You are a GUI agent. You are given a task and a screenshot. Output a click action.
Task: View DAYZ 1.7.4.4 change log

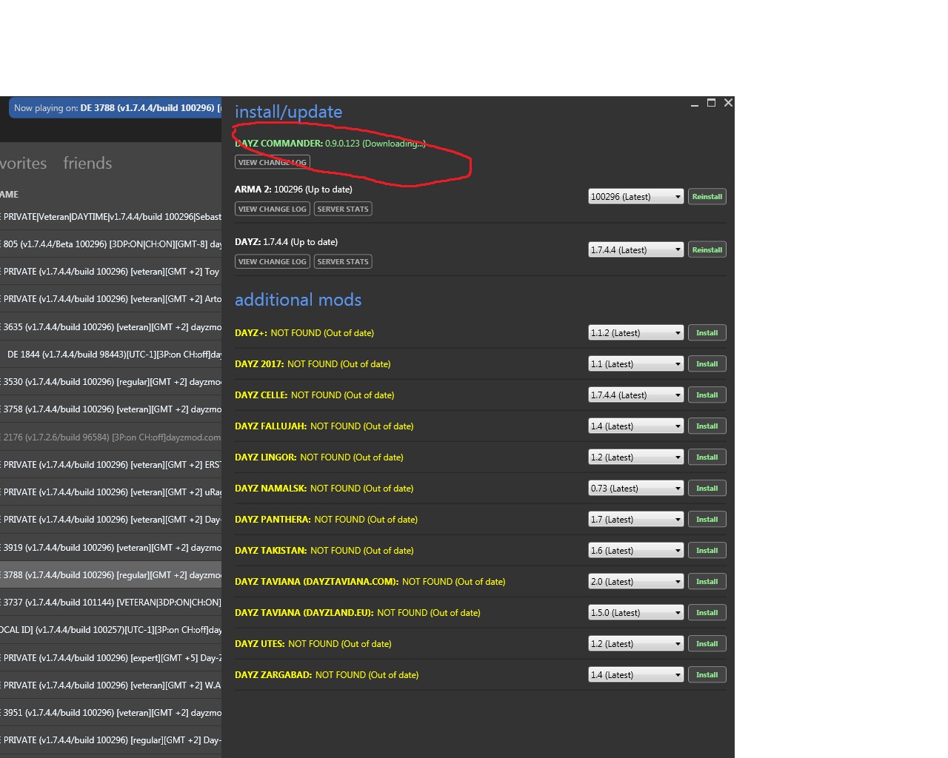(x=273, y=261)
